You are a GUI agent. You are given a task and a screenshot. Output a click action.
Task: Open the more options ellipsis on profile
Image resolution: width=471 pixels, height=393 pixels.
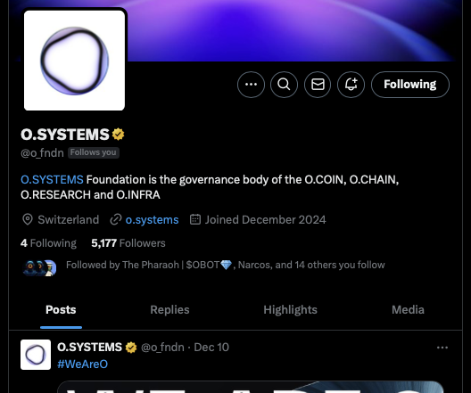pyautogui.click(x=251, y=85)
